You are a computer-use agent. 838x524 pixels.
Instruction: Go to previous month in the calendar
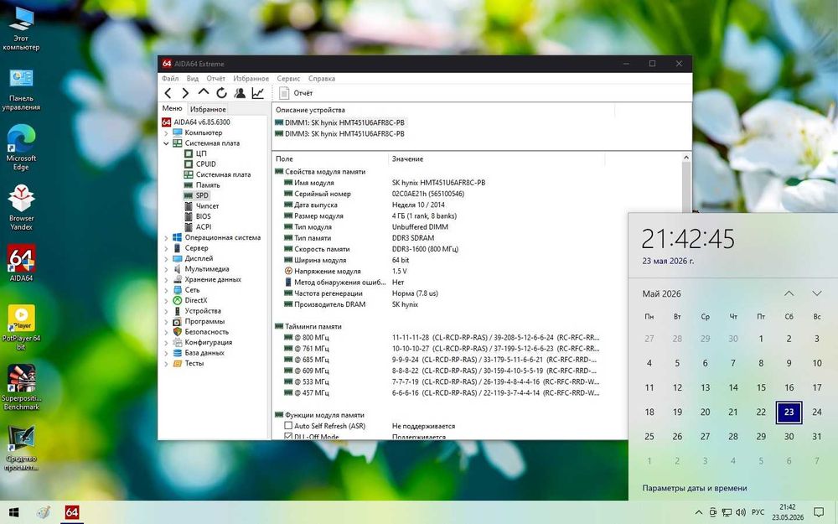point(789,293)
